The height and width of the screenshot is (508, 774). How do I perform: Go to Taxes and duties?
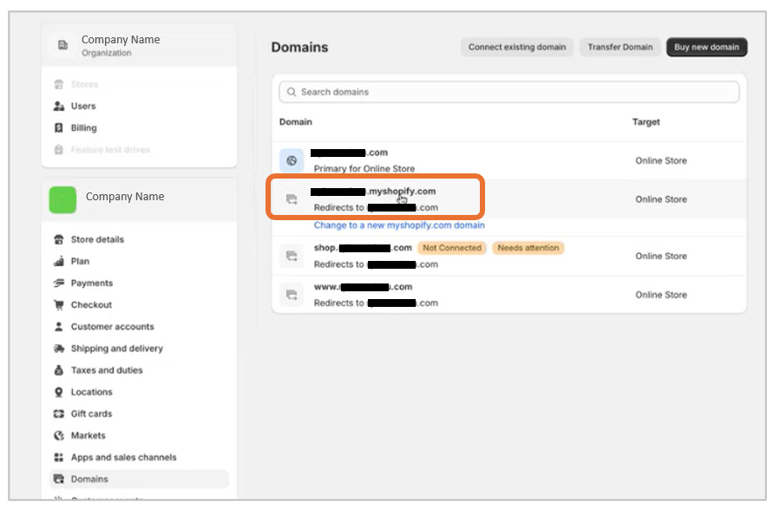click(107, 370)
